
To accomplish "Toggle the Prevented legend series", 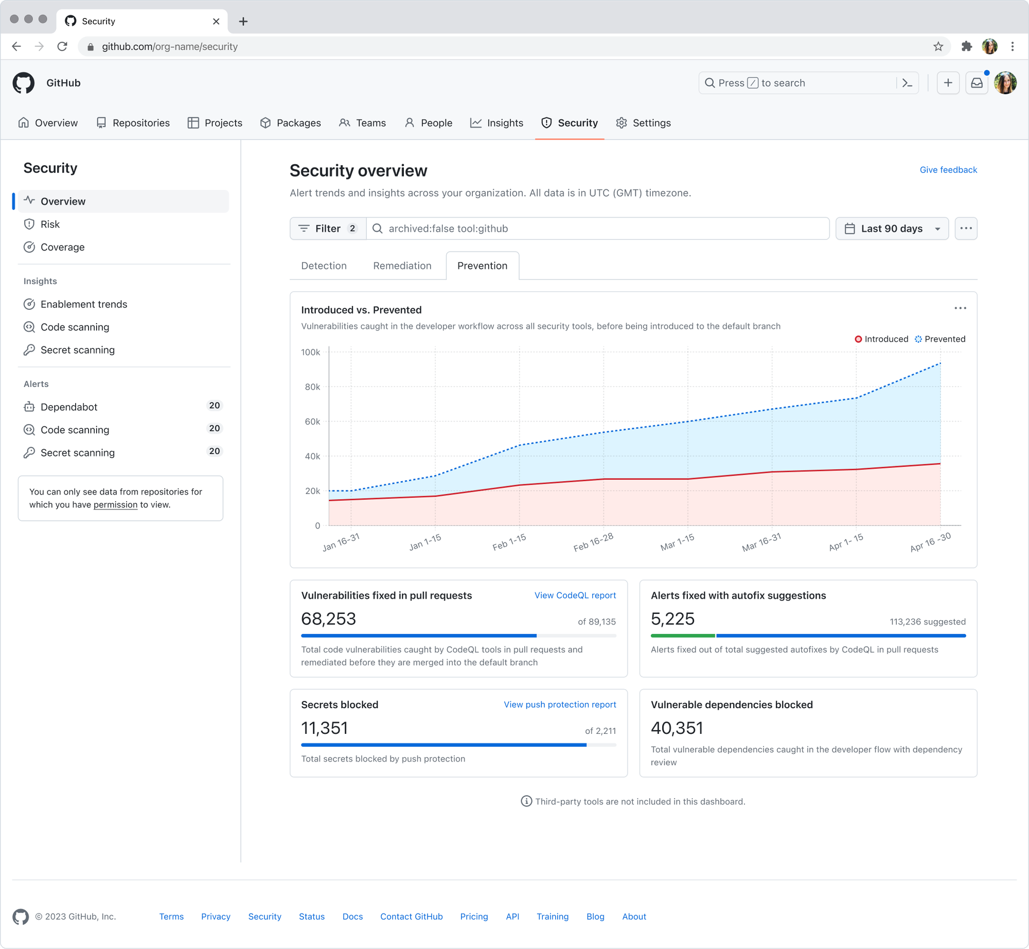I will point(940,339).
